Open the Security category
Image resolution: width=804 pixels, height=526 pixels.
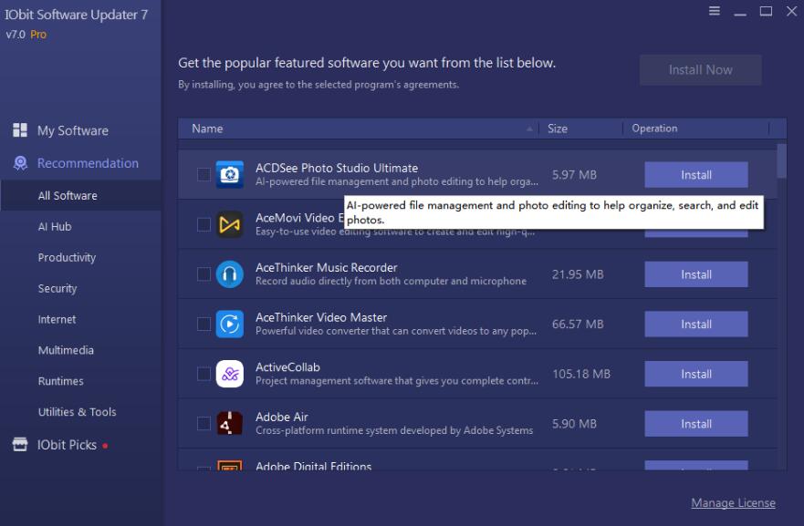pyautogui.click(x=57, y=288)
